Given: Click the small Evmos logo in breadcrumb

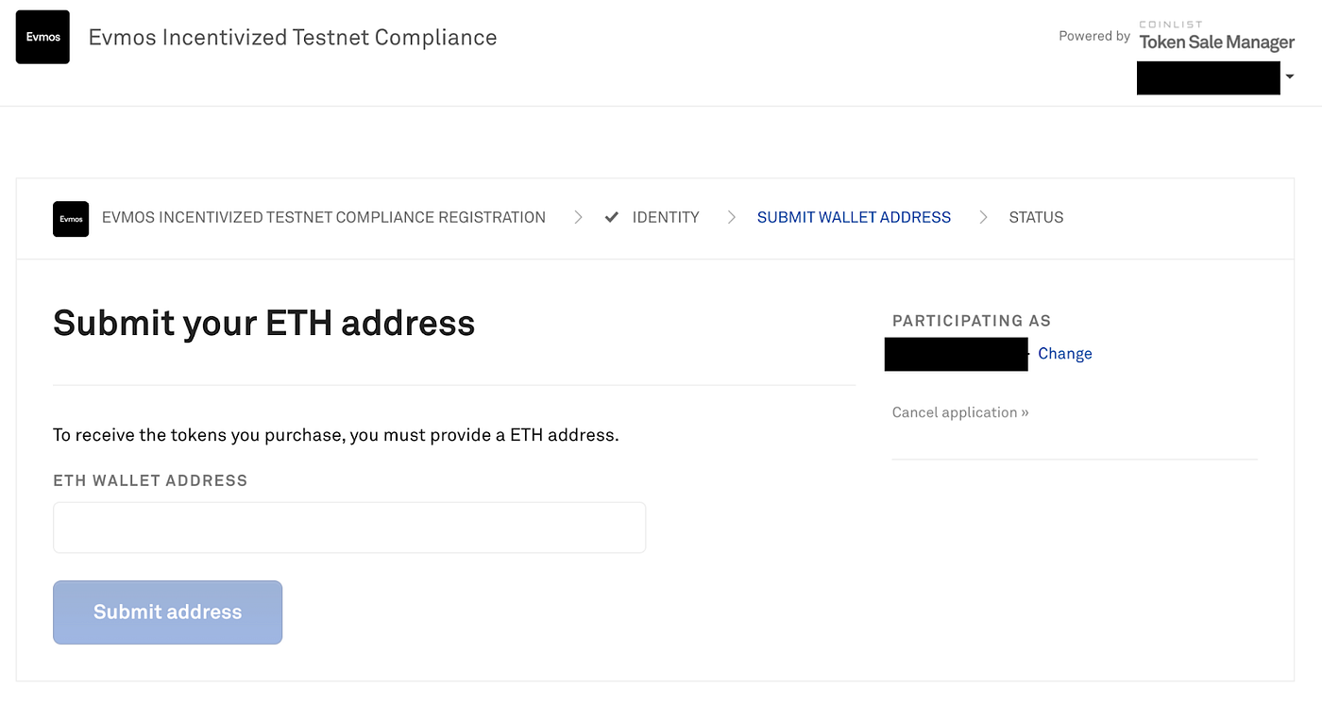Looking at the screenshot, I should click(71, 219).
